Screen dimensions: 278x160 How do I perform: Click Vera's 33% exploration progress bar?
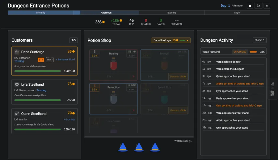253,52
